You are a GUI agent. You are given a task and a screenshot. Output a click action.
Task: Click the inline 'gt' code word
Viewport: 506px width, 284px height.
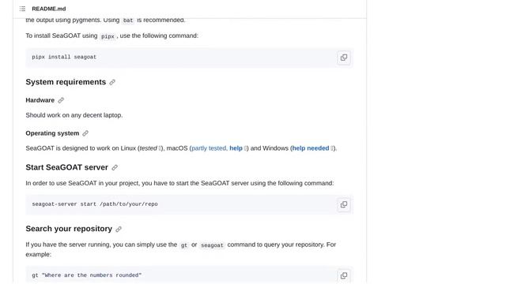pos(184,245)
